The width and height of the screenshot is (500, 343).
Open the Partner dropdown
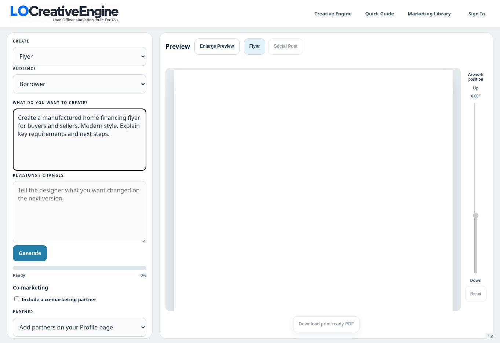[x=80, y=327]
